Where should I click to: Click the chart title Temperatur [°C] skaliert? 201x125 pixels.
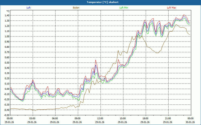click(x=100, y=2)
